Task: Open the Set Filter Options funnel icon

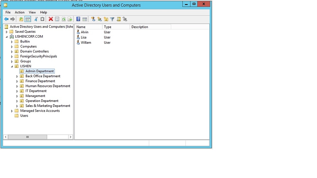Action: (113, 19)
